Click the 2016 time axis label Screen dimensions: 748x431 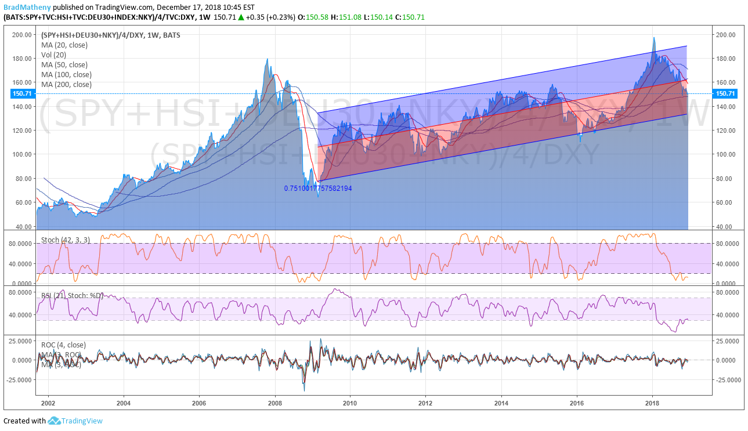[577, 403]
